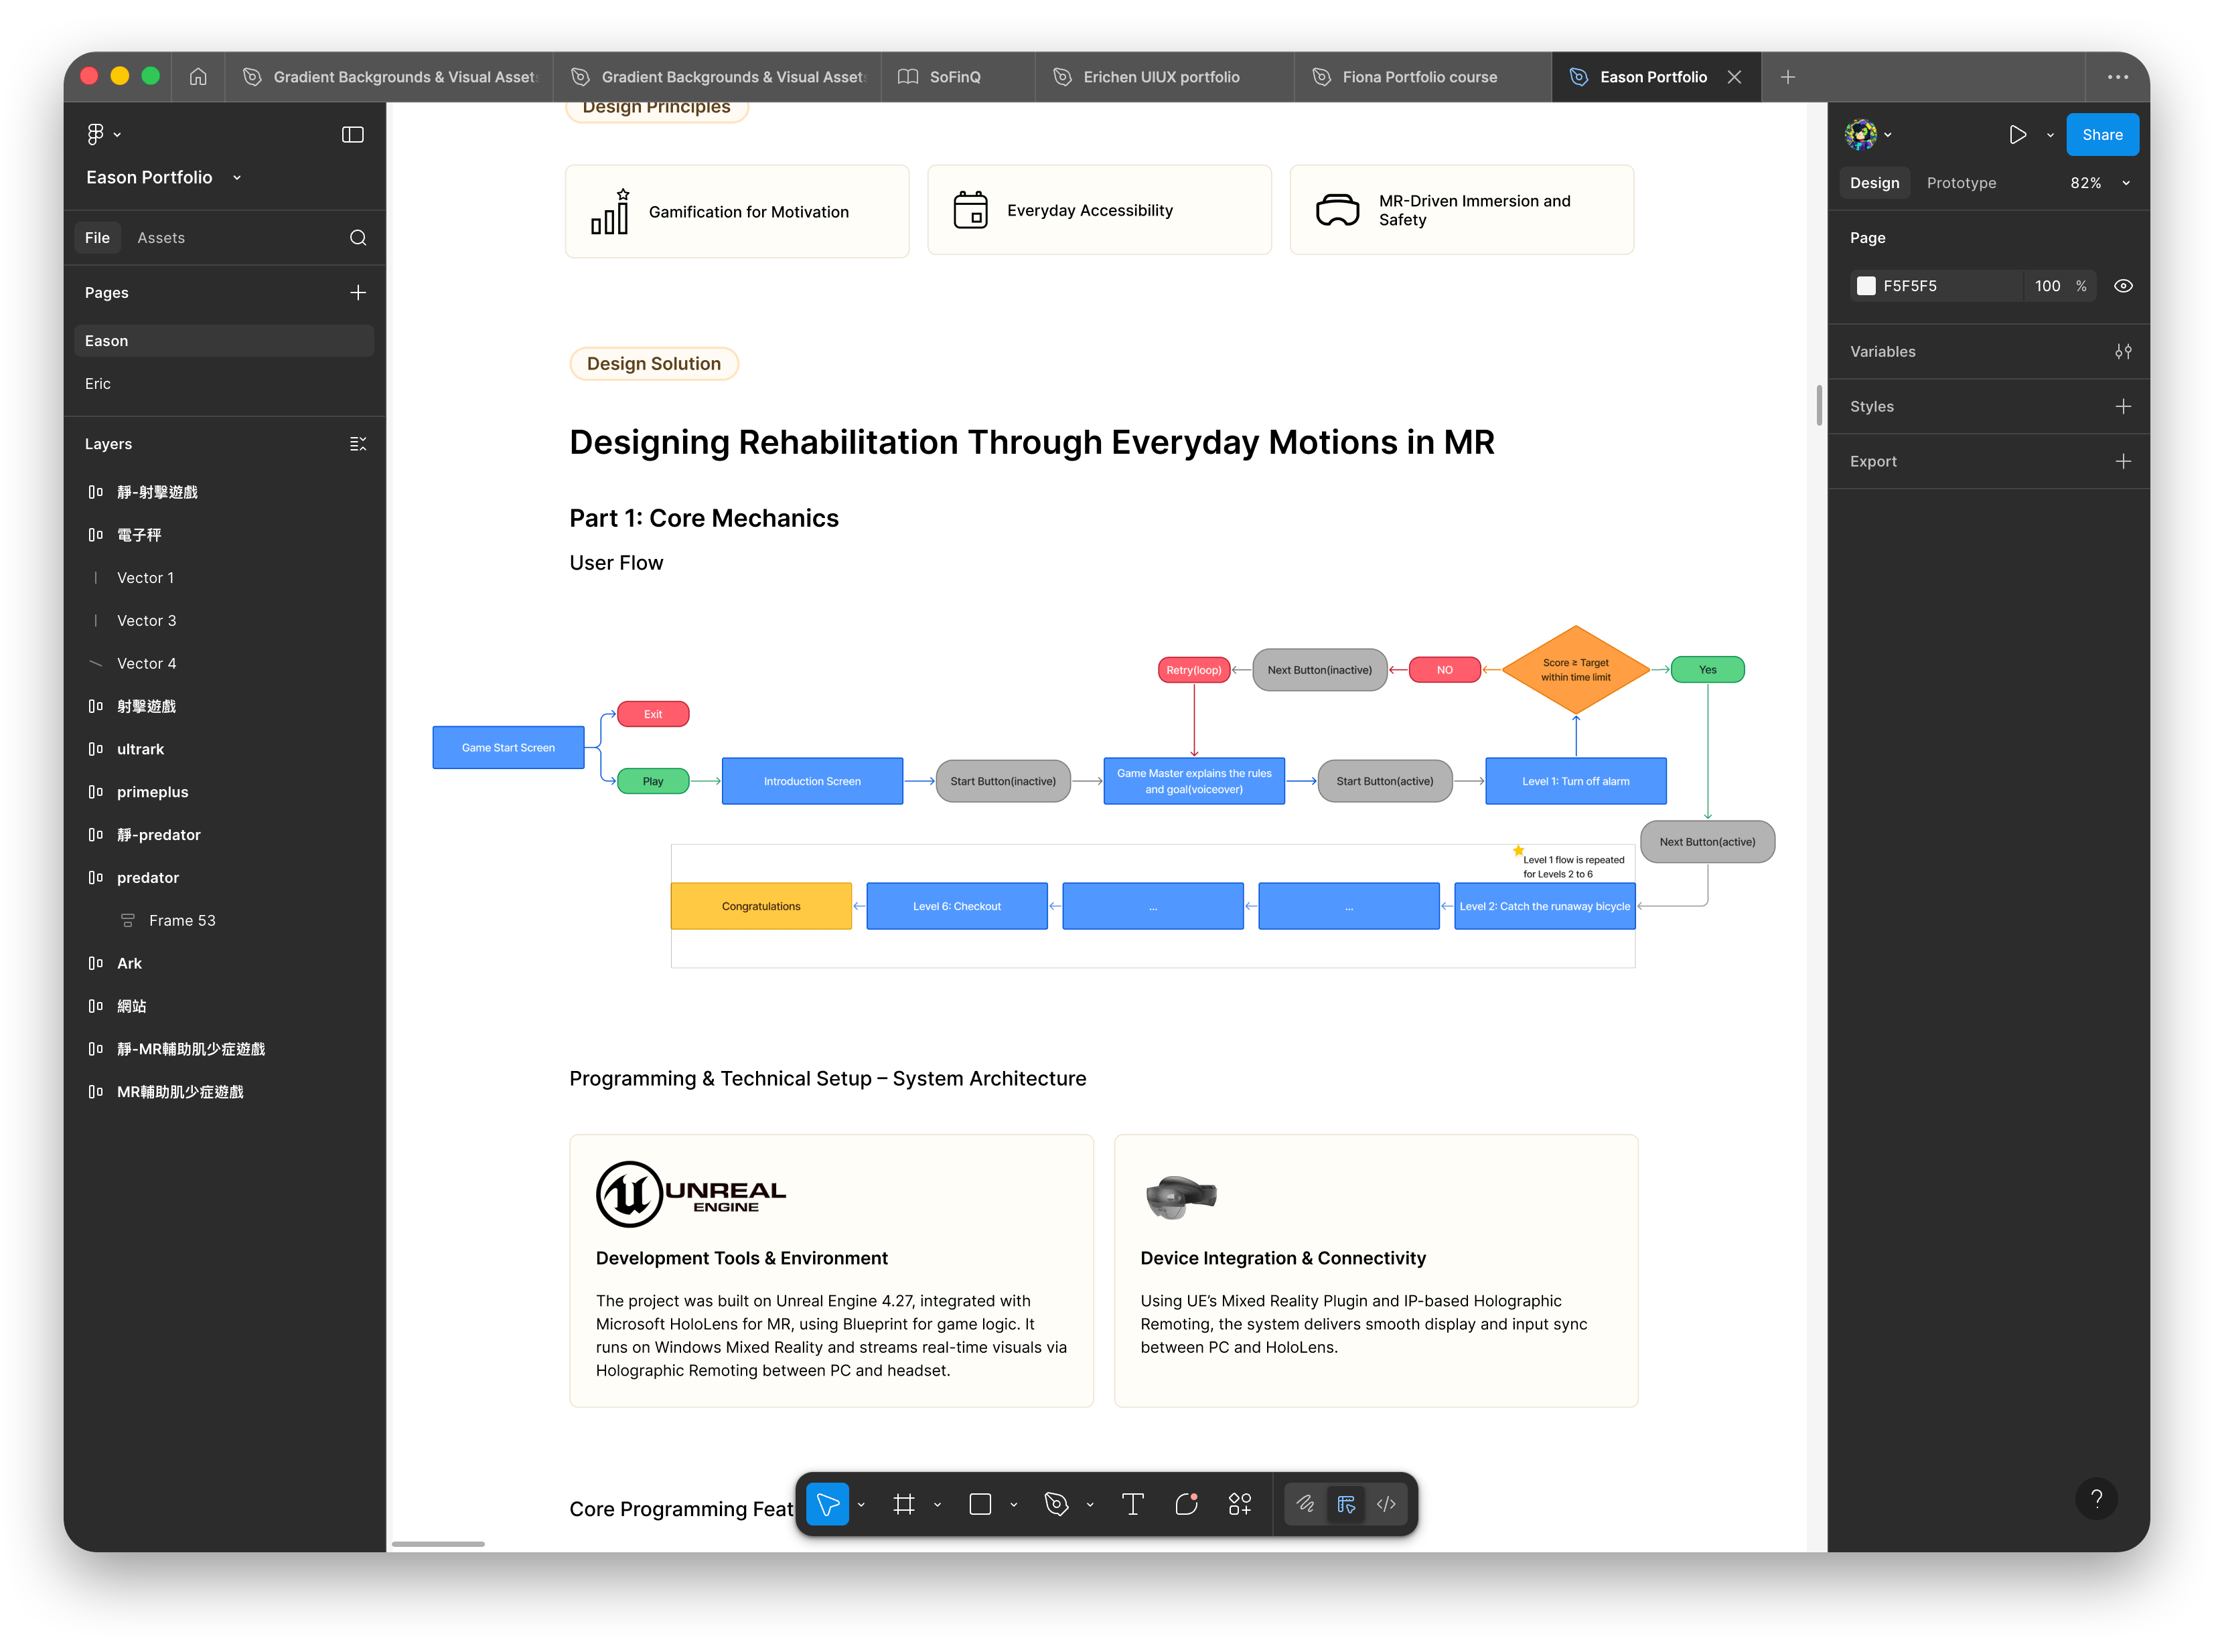Click the Share button
The height and width of the screenshot is (1652, 2214).
2102,135
